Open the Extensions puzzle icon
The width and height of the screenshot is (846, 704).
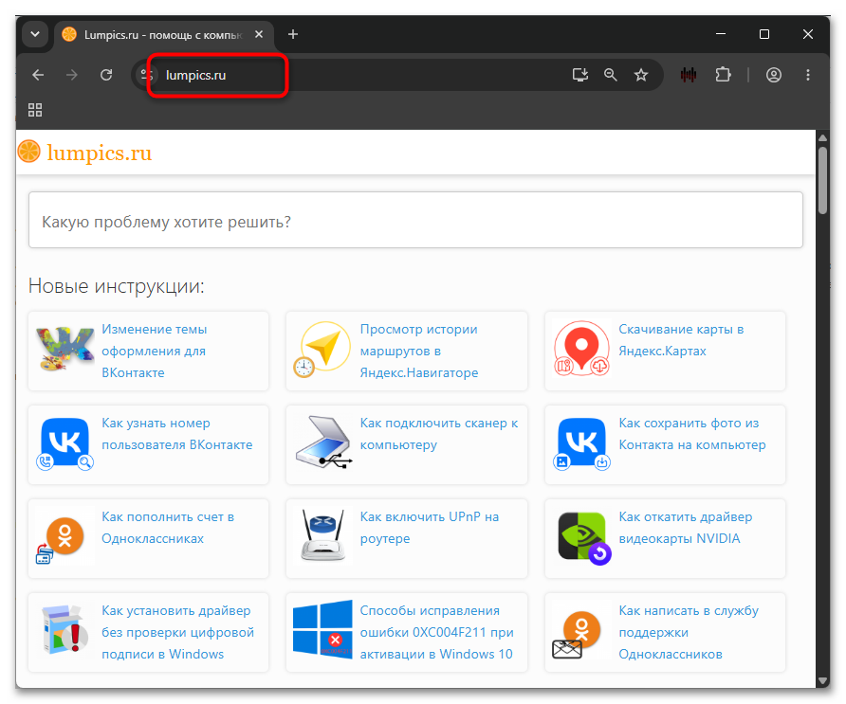point(723,75)
